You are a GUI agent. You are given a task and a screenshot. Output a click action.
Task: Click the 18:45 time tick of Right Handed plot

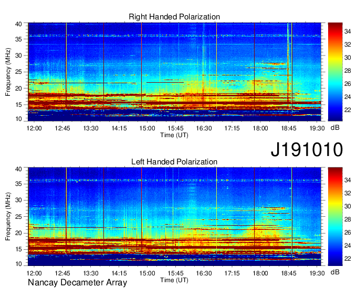(x=289, y=128)
